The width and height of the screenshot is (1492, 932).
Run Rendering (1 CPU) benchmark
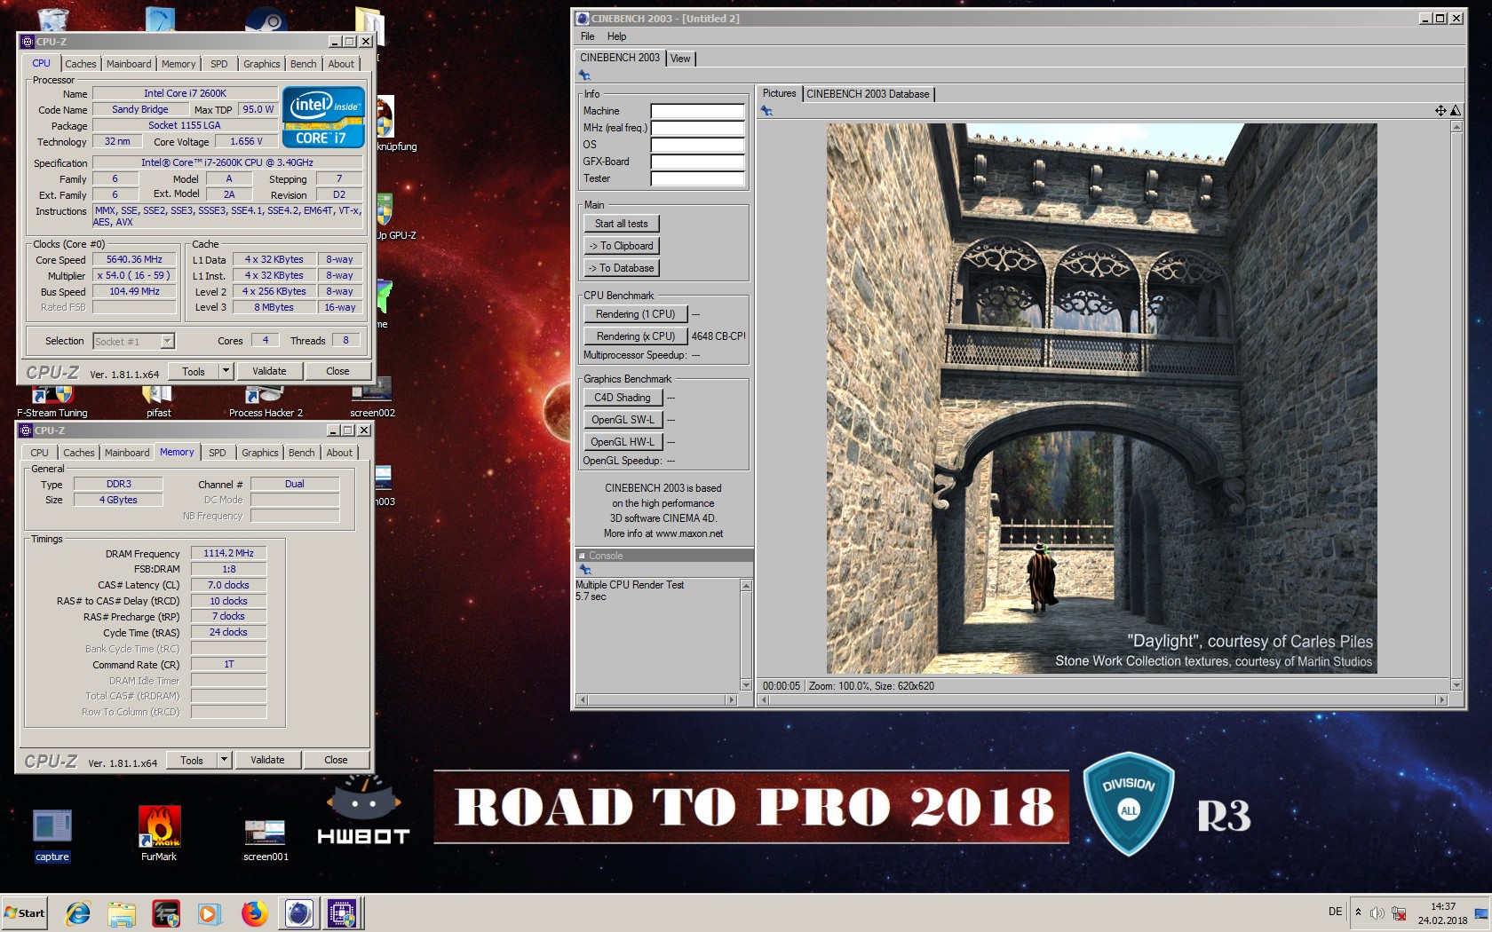pyautogui.click(x=635, y=314)
